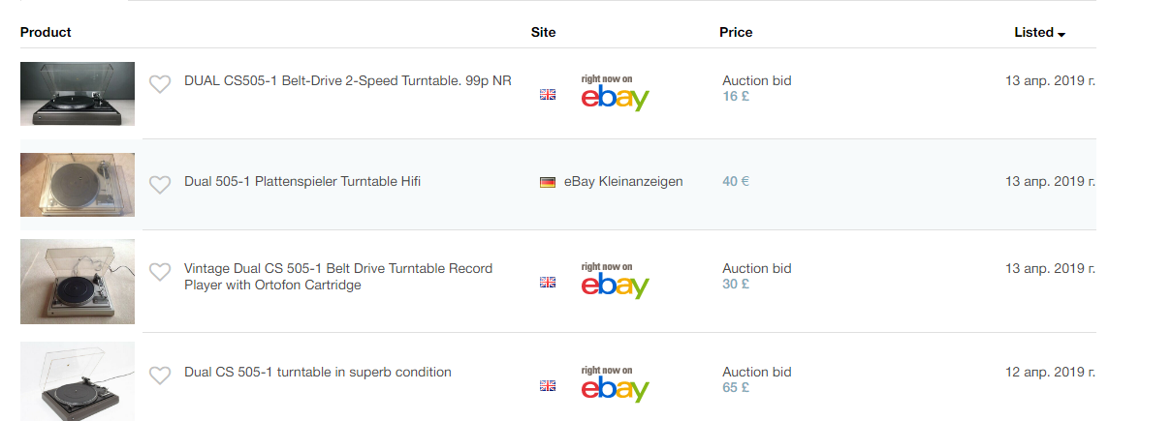Open Dual 505-1 Plattenspieler Turntable Hifi link

tap(302, 181)
